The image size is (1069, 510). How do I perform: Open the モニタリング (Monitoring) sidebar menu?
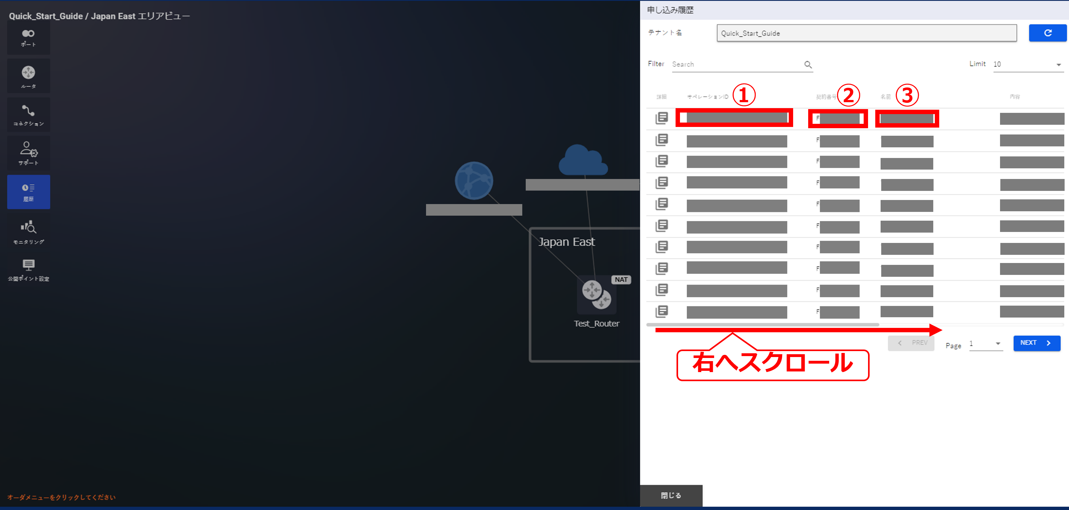tap(28, 231)
